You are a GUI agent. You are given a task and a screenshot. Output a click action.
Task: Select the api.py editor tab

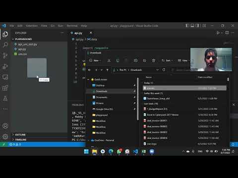point(78,33)
